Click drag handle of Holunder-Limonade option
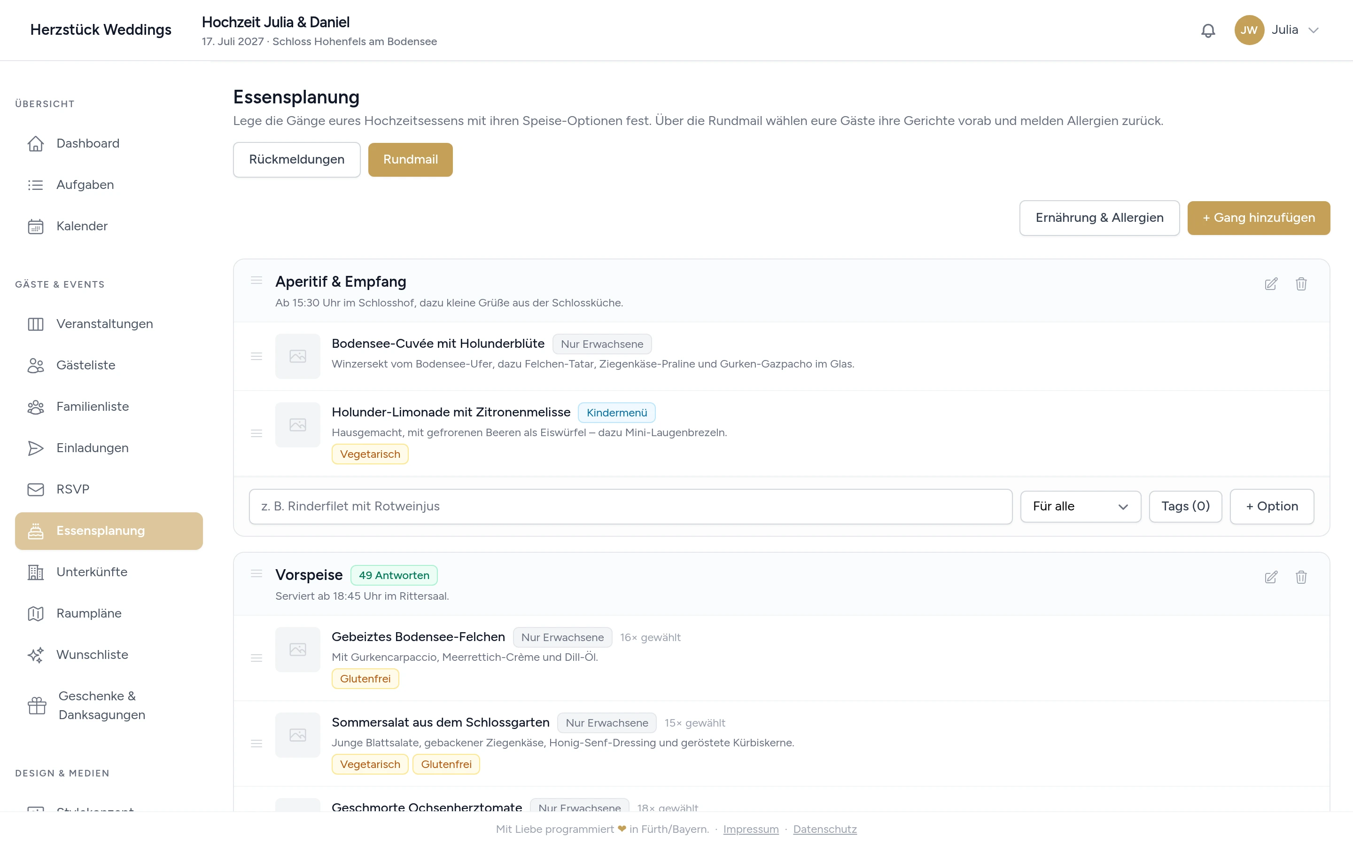1353x846 pixels. (257, 433)
